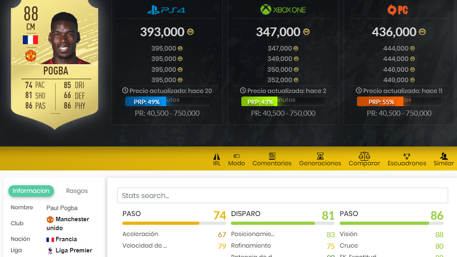Click the name Paul Pogba
The width and height of the screenshot is (457, 257).
click(62, 208)
